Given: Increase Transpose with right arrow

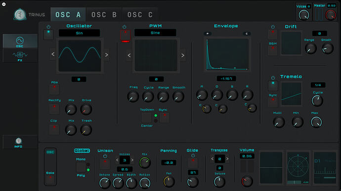Looking at the screenshot, I should tap(227, 159).
